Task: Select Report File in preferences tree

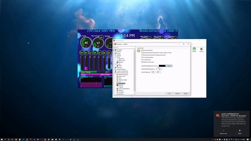Action: tap(121, 59)
